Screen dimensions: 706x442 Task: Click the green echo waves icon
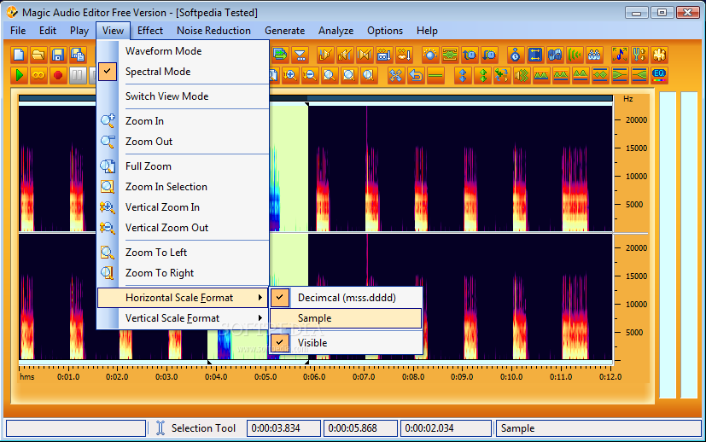tap(575, 55)
